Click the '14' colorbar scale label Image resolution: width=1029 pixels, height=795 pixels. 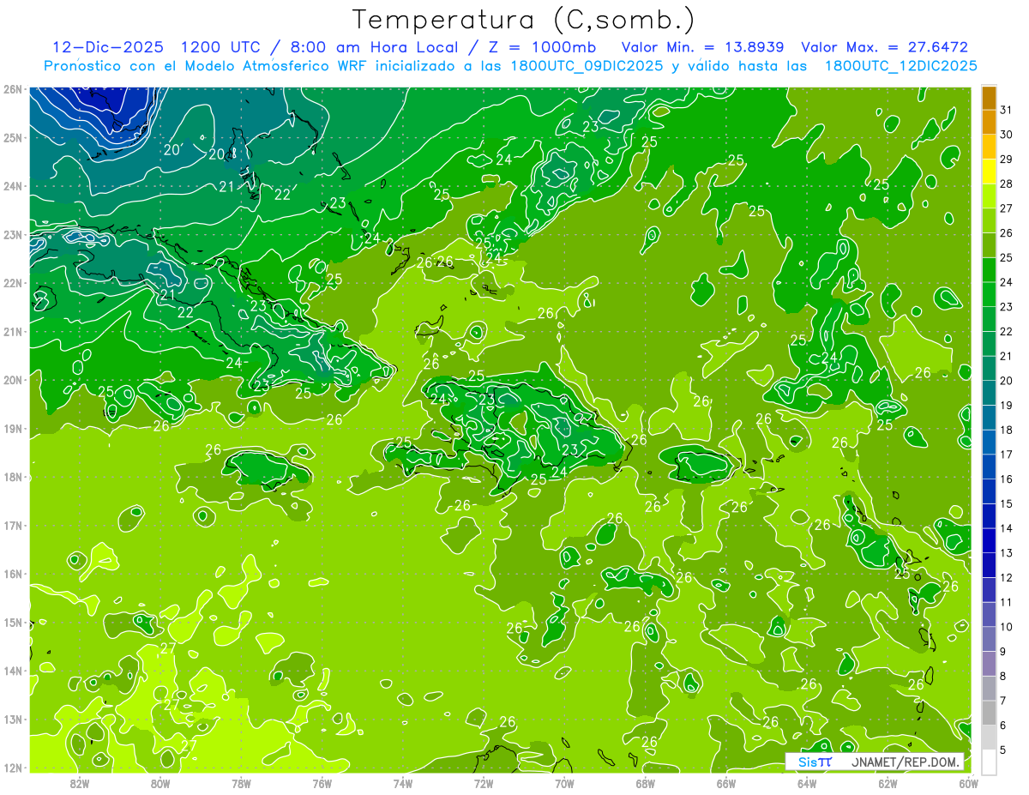point(1006,528)
